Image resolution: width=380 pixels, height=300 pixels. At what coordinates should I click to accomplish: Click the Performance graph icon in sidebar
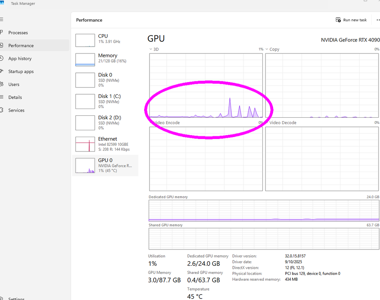(x=2, y=45)
